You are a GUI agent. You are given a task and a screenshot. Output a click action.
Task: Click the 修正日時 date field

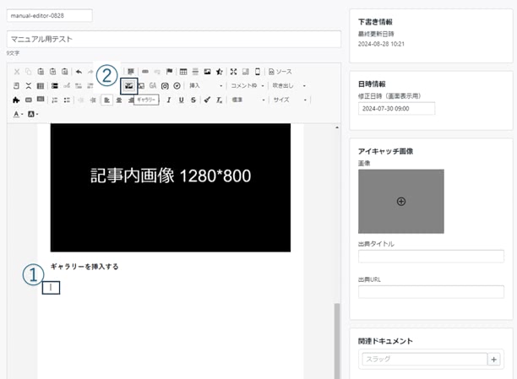396,108
